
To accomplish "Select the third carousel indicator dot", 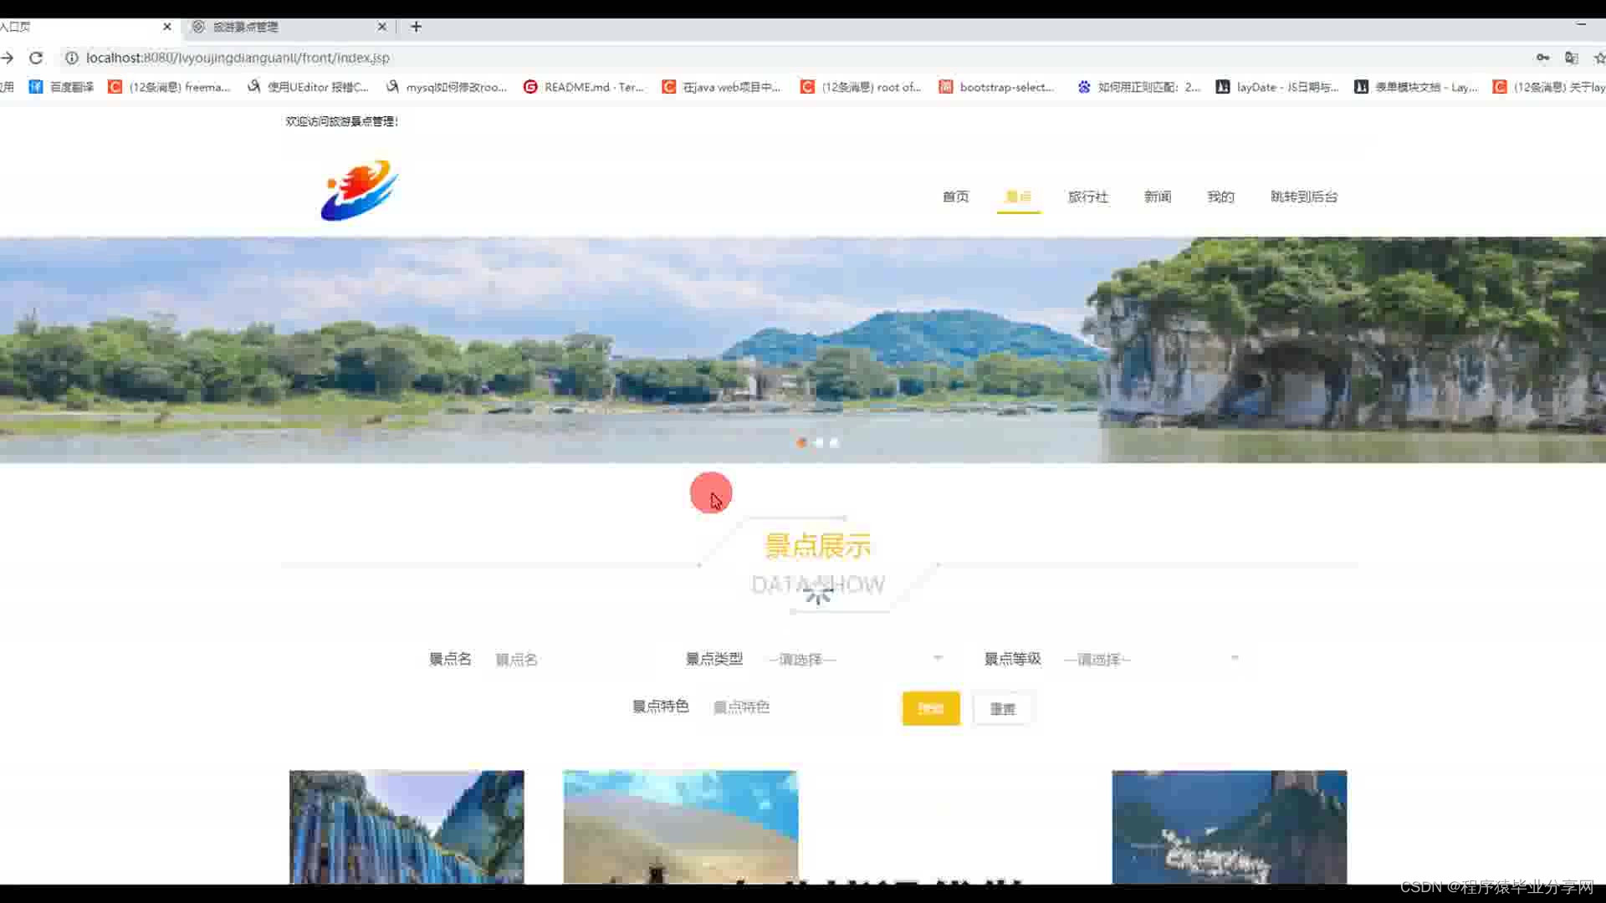I will pos(834,443).
